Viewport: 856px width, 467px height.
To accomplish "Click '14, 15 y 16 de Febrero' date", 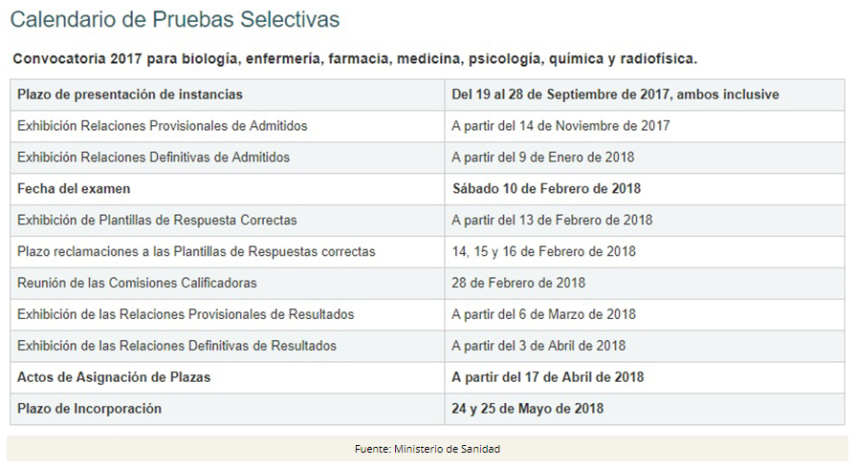I will click(x=543, y=251).
